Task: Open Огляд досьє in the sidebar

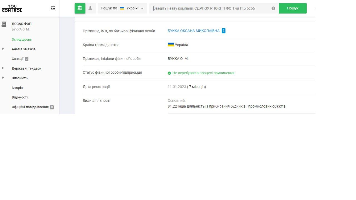Action: click(x=22, y=39)
